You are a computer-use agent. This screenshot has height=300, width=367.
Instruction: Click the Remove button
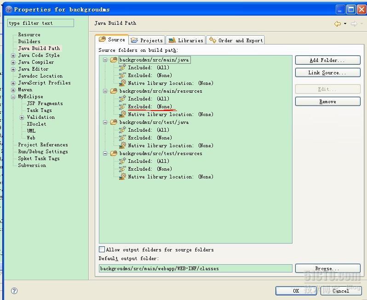[327, 101]
